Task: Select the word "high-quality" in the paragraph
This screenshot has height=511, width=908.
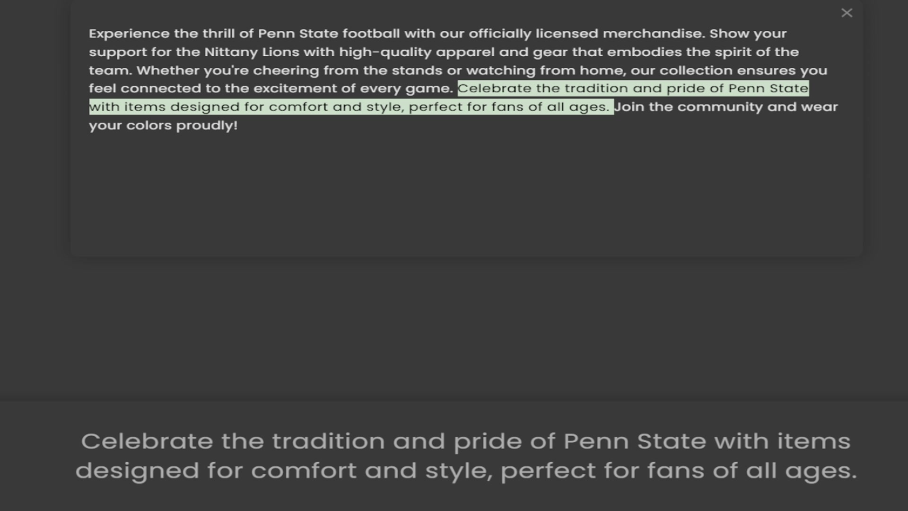Action: click(x=385, y=52)
